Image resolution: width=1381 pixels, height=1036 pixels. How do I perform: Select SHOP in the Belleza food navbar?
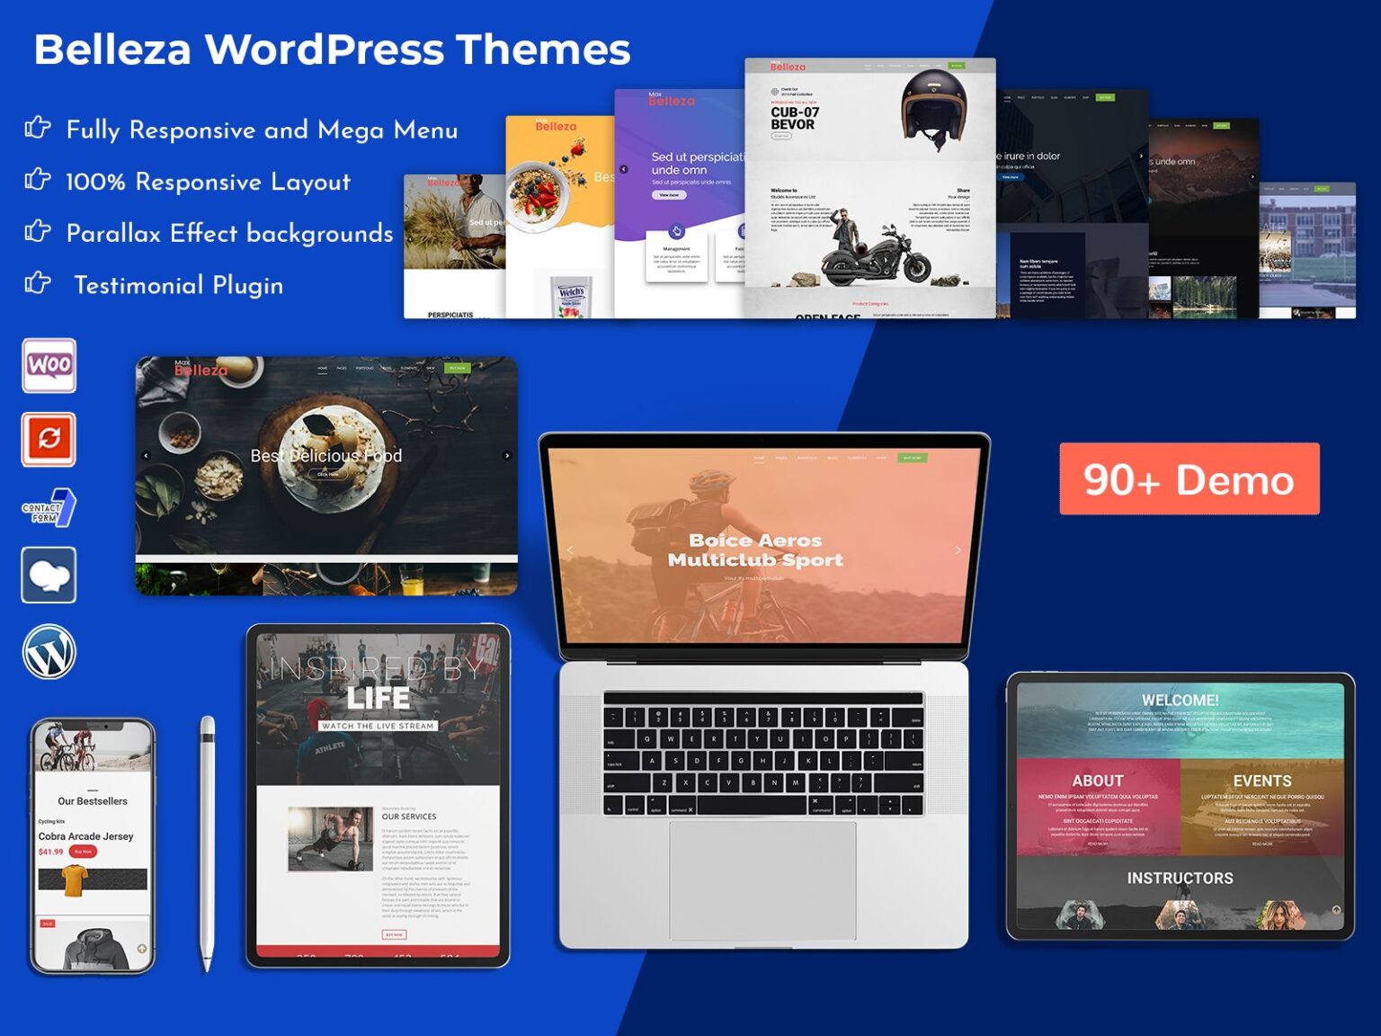tap(431, 368)
